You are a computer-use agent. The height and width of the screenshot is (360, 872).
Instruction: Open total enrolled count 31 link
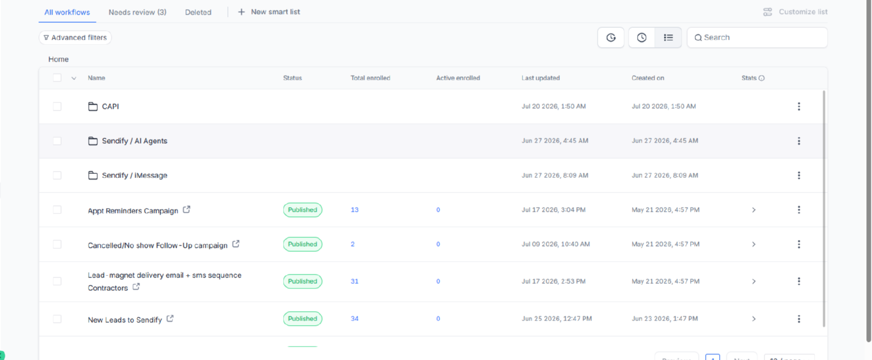(x=355, y=281)
